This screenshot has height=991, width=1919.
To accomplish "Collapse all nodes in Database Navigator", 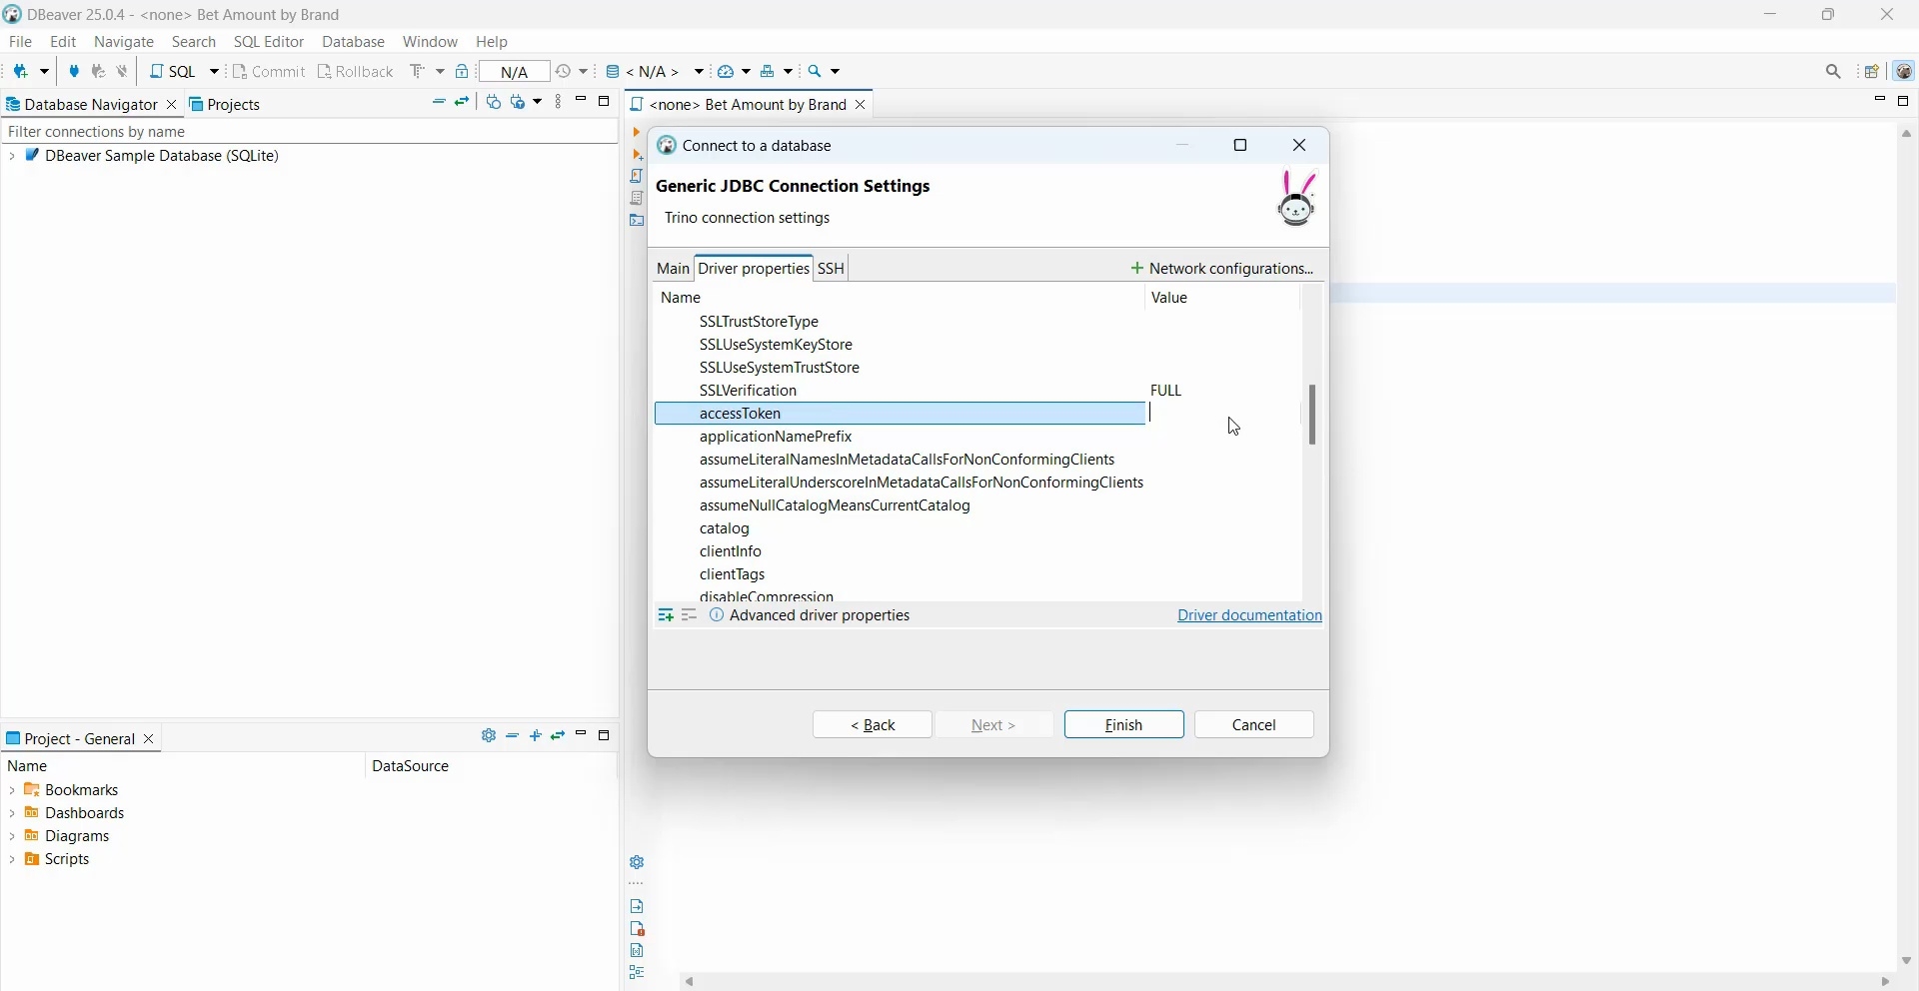I will (x=440, y=102).
